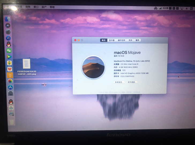Launch Tencent Video play icon
Viewport: 195px width, 145px height.
(9, 57)
